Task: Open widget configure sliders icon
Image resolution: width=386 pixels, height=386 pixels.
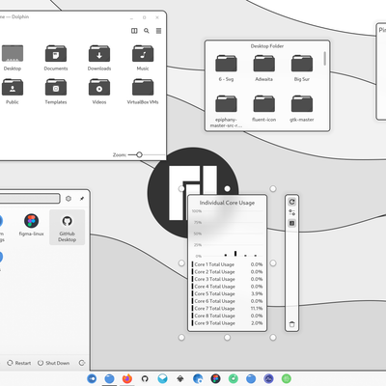Action: coord(291,212)
